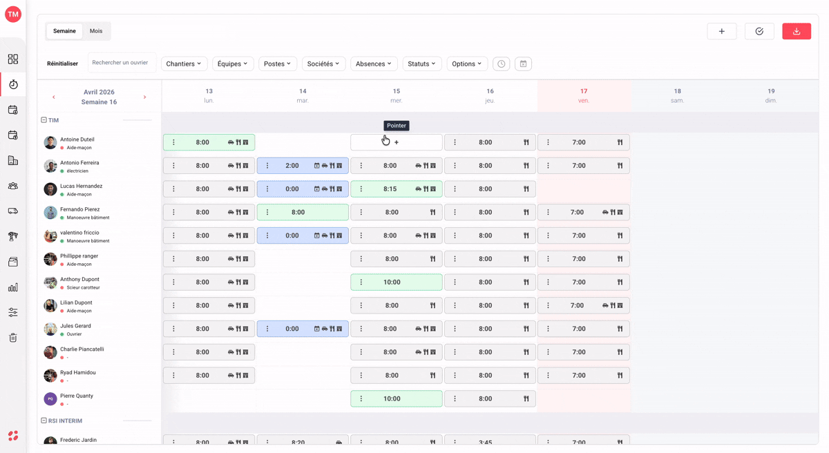Switch to the Semaine view tab
Image resolution: width=829 pixels, height=453 pixels.
64,31
